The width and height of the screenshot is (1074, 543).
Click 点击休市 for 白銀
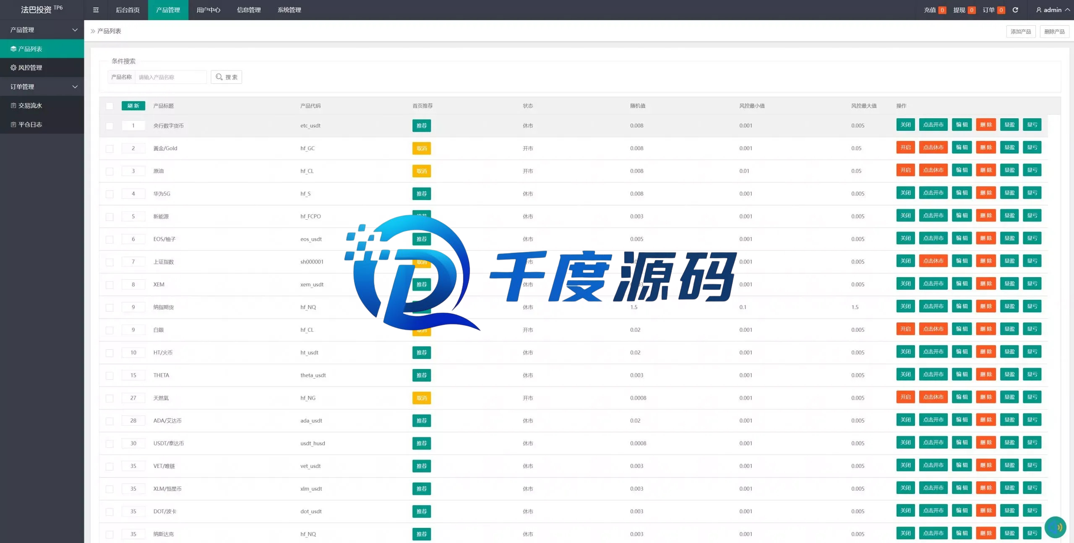[933, 329]
